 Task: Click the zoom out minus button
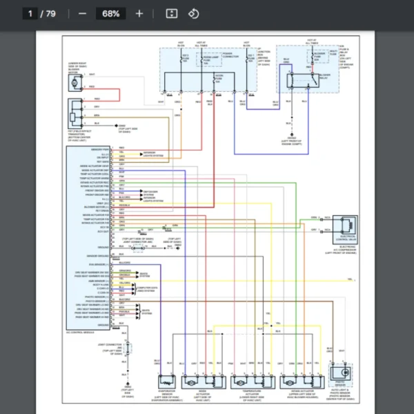click(x=82, y=14)
